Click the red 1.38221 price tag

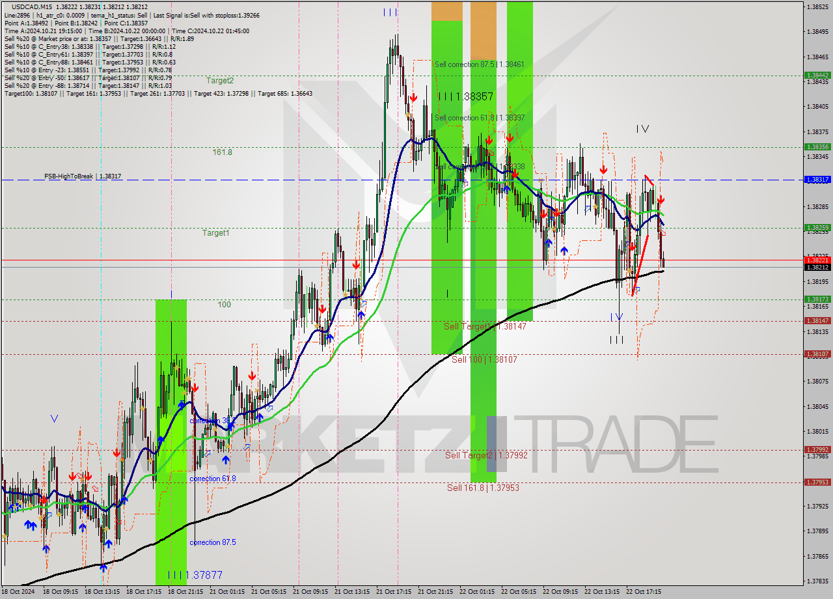pos(817,260)
